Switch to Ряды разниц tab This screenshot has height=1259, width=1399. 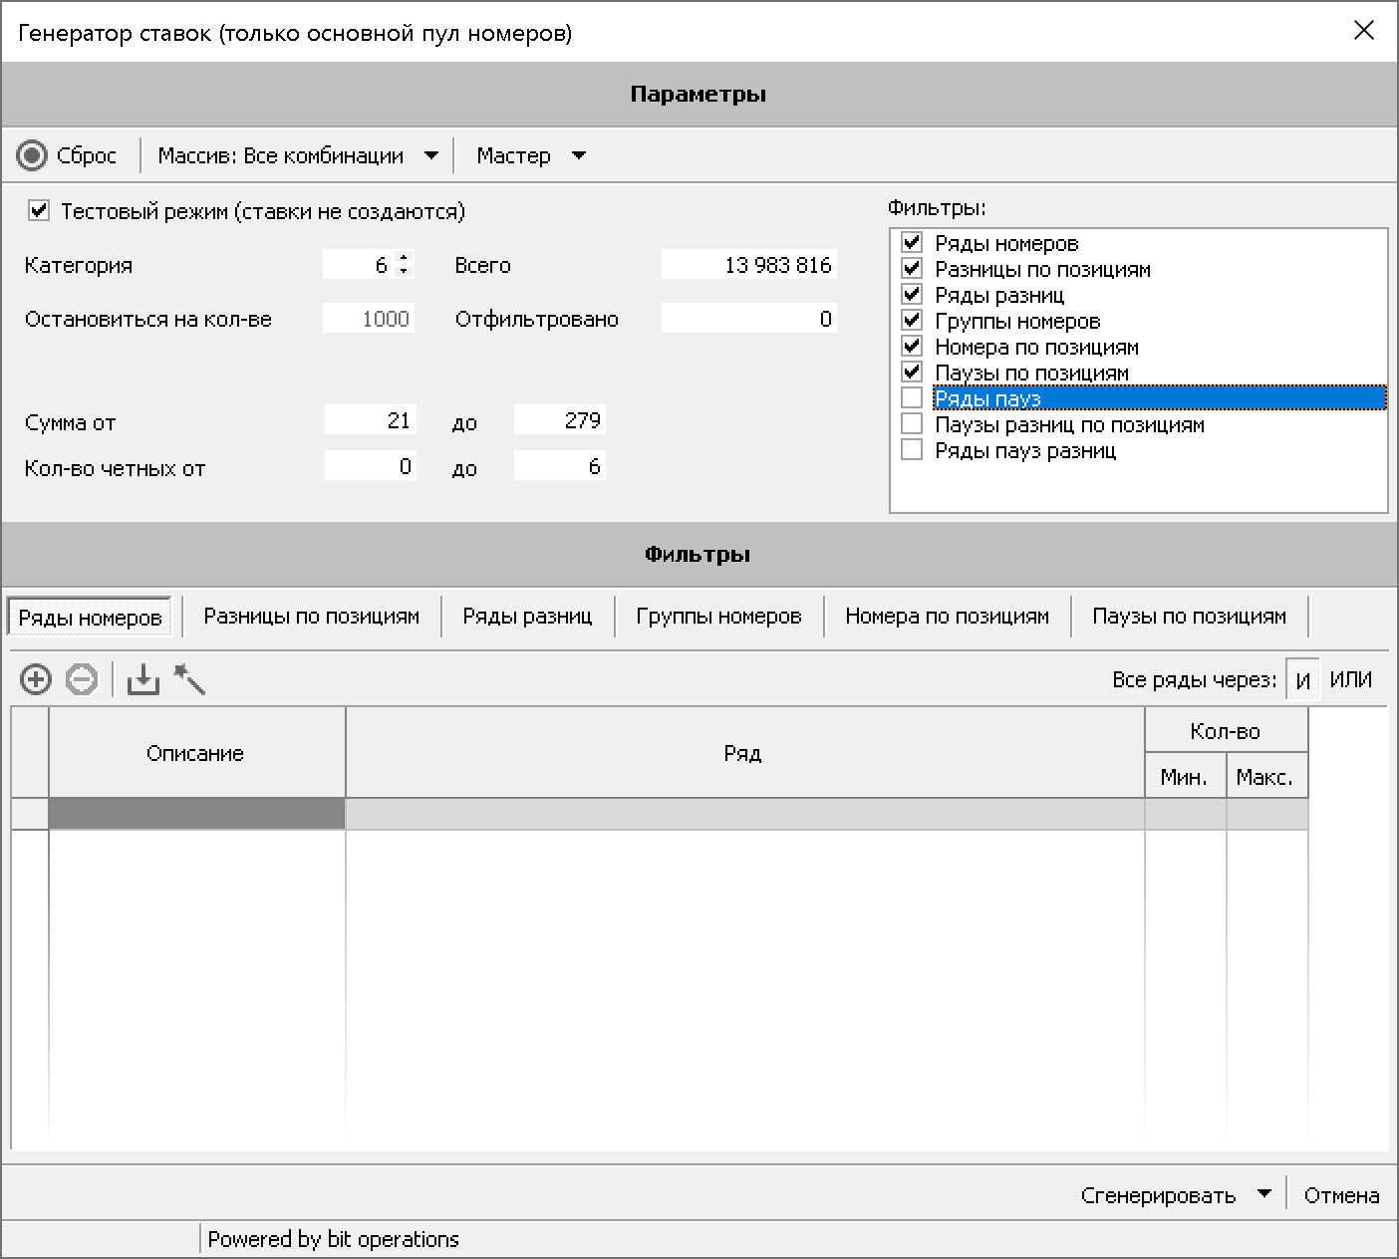(527, 617)
